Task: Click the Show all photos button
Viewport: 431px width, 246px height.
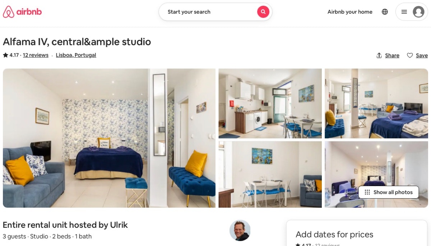Action: (389, 192)
